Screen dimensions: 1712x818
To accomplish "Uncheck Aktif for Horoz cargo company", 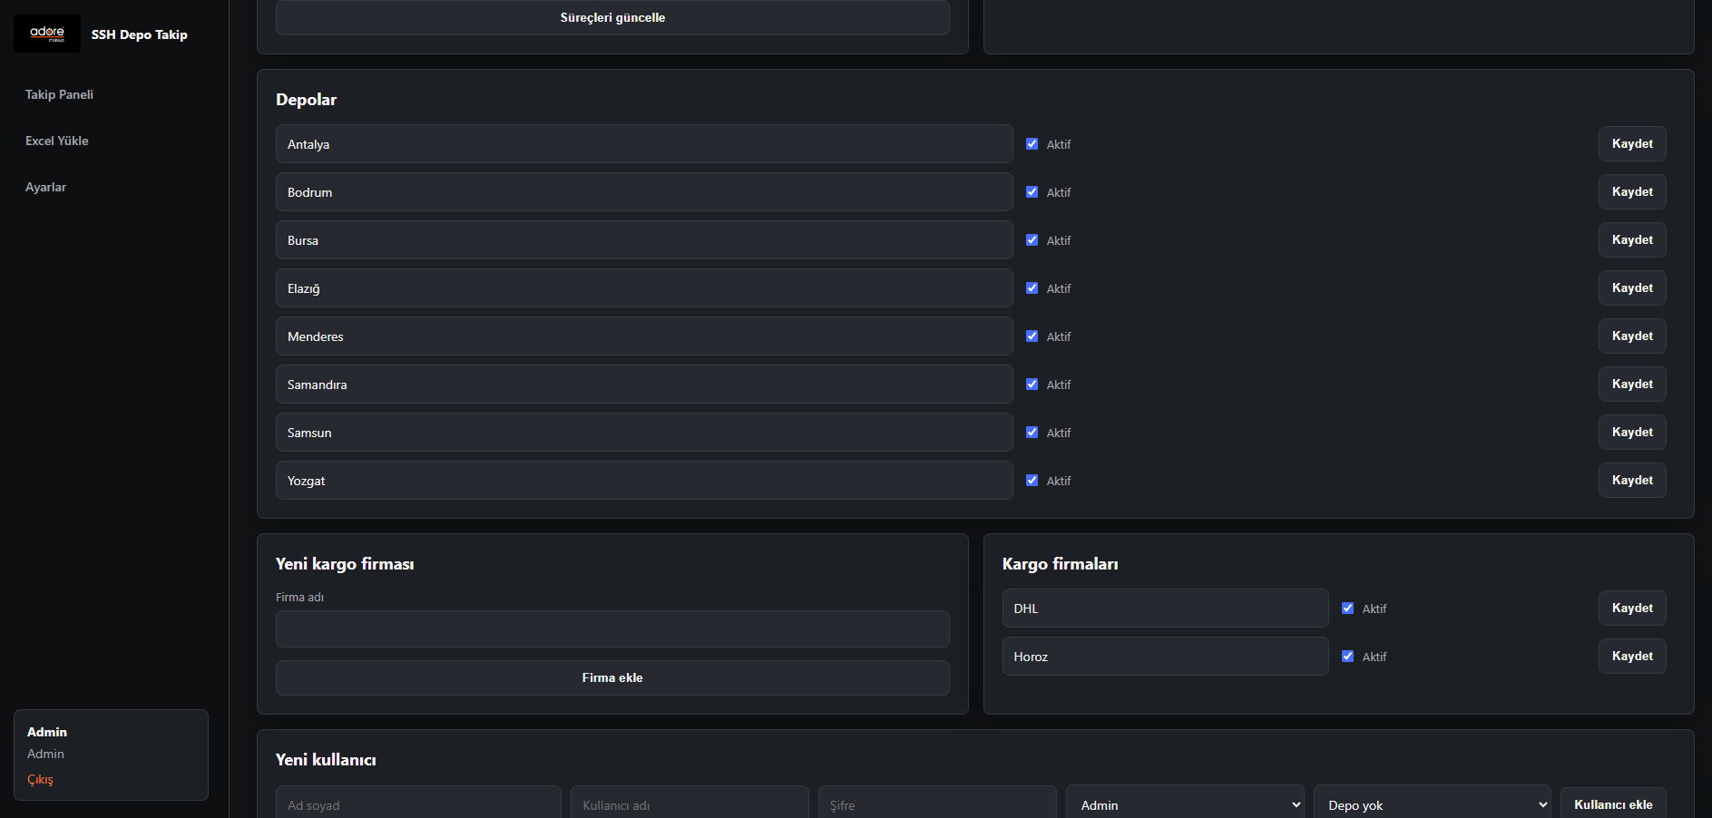I will pos(1347,657).
